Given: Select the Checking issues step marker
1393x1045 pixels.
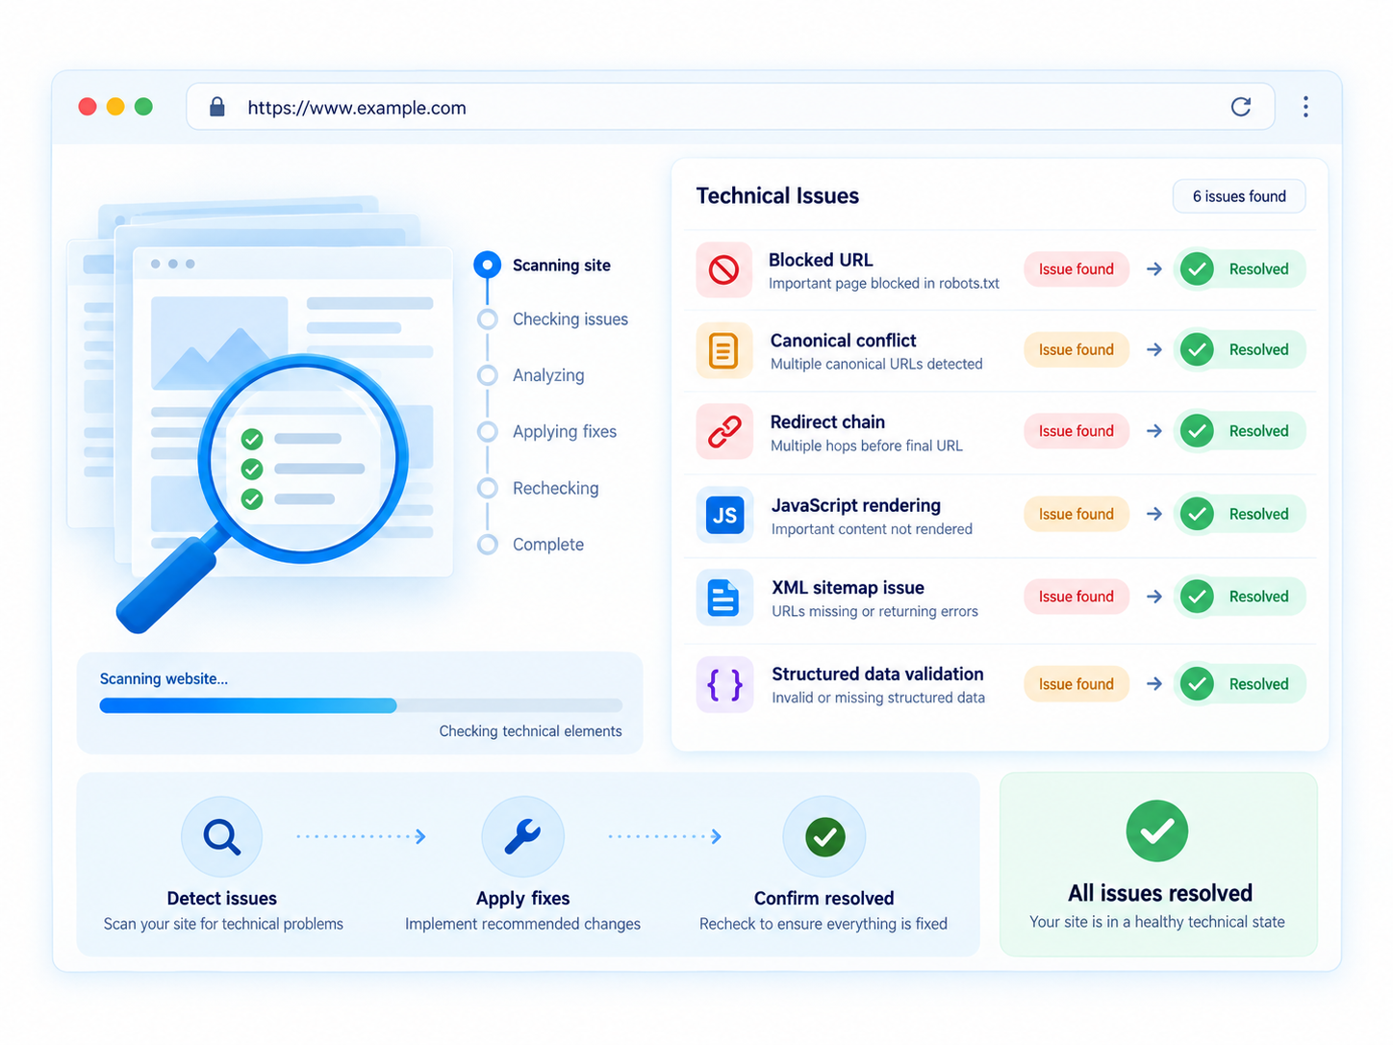Looking at the screenshot, I should point(488,319).
